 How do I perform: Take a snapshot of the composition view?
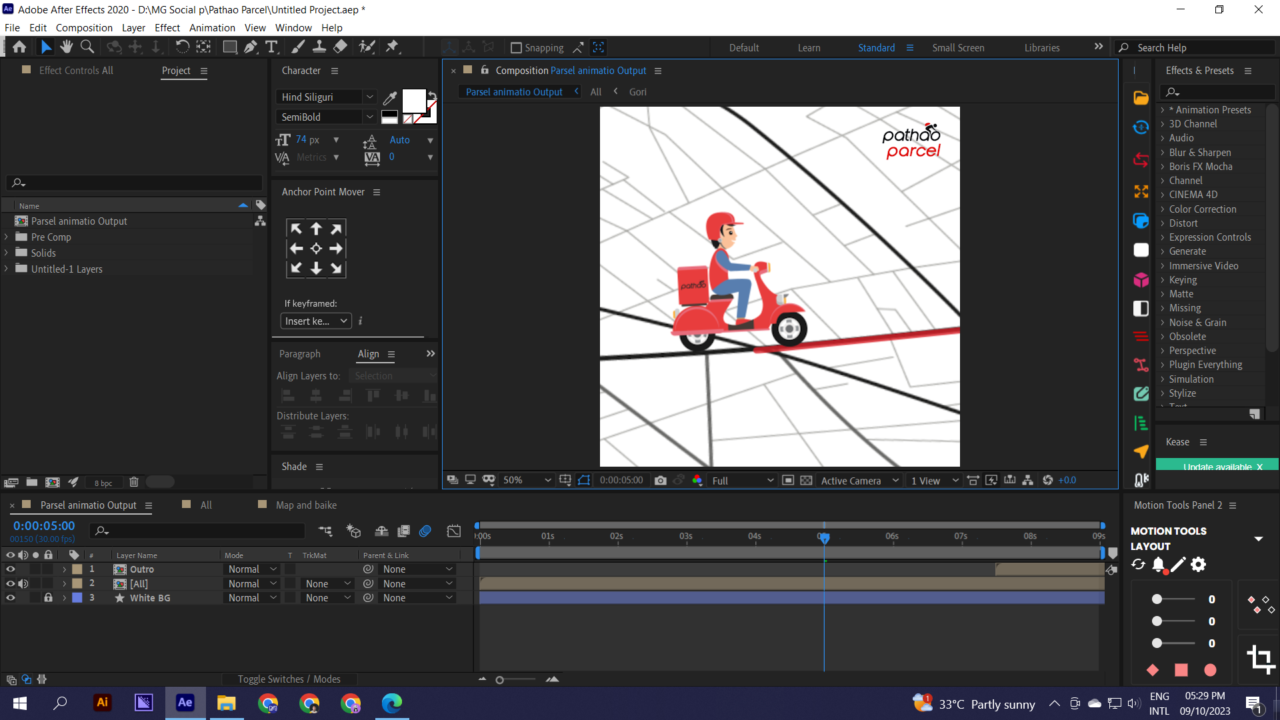click(661, 480)
